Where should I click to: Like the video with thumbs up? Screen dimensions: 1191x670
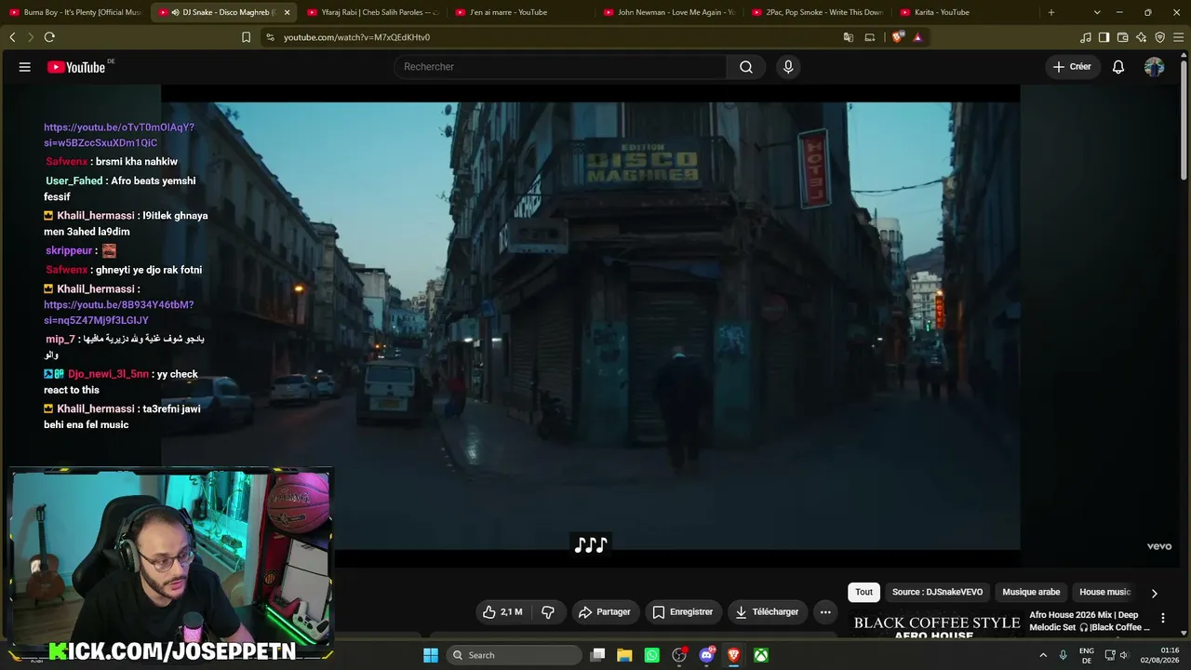point(502,612)
